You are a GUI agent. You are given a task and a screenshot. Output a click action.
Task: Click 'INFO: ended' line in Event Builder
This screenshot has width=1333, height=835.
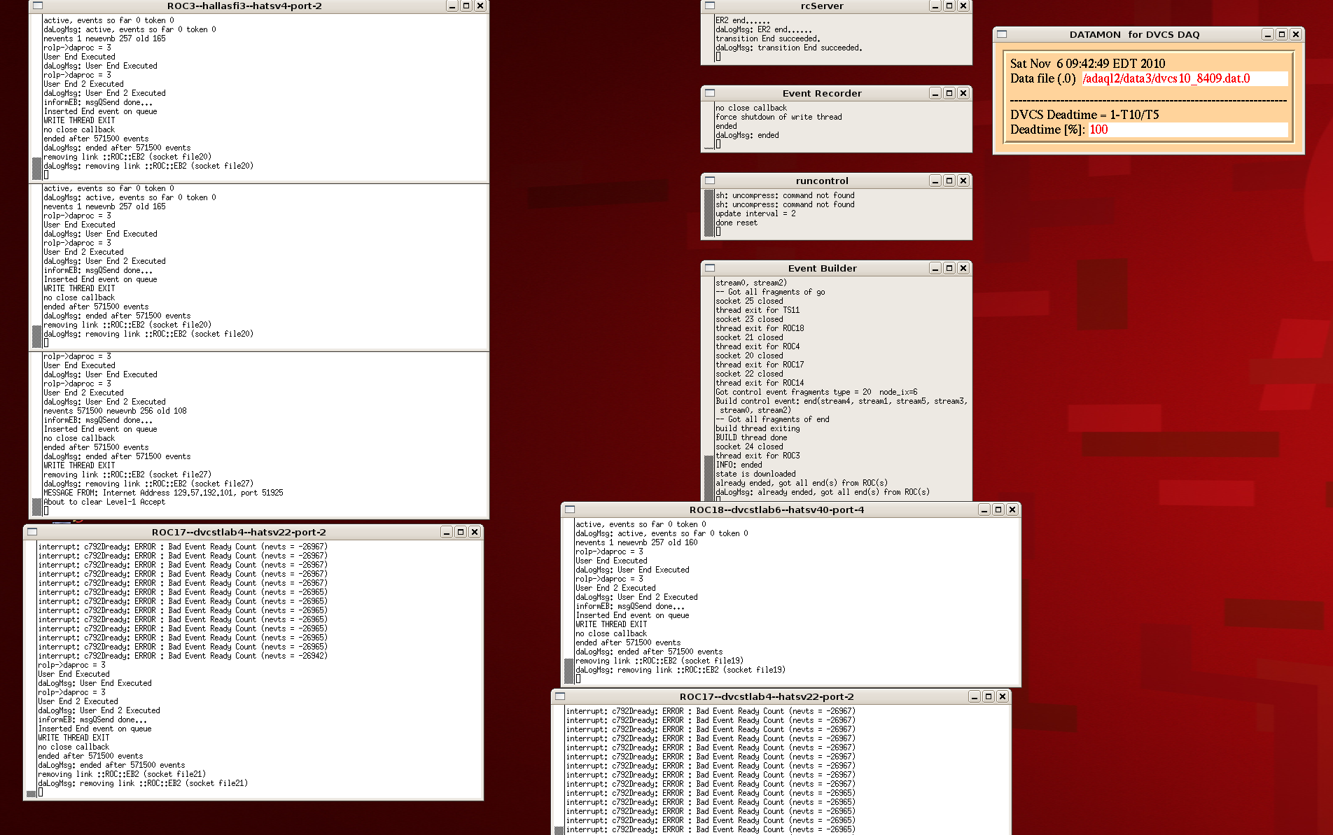739,465
